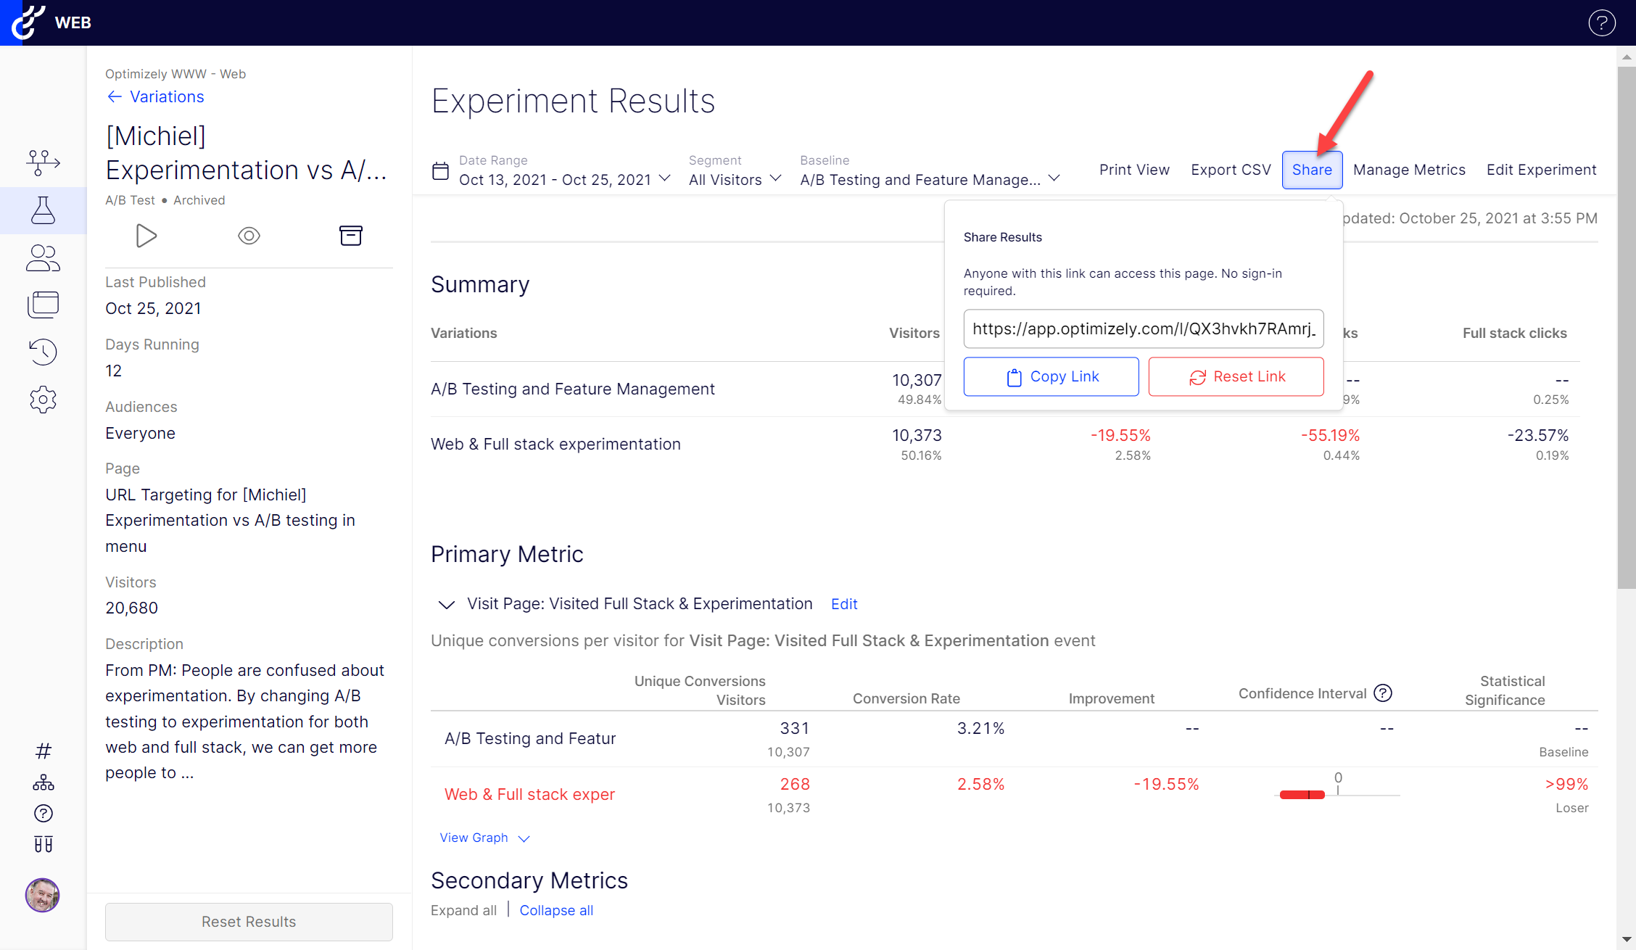Click the '>99%' statistical significance value
The height and width of the screenshot is (950, 1636).
coord(1566,784)
